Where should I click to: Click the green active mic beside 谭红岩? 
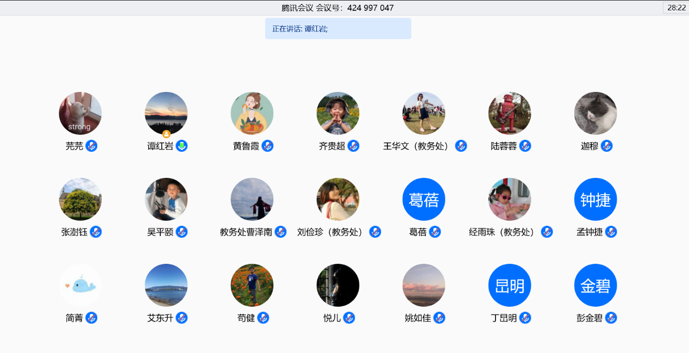tap(181, 146)
